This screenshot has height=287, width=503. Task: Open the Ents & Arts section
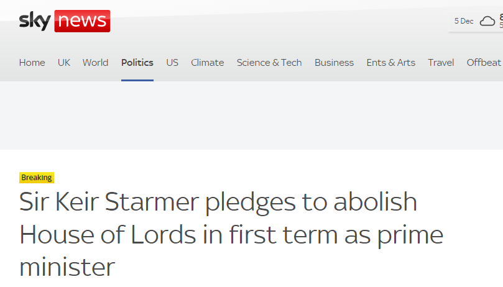click(390, 63)
